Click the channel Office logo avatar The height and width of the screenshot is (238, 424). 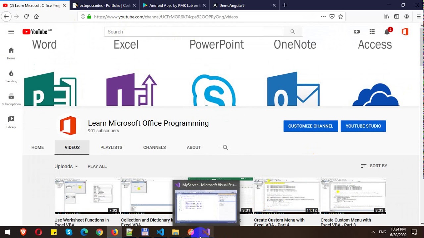(x=68, y=126)
